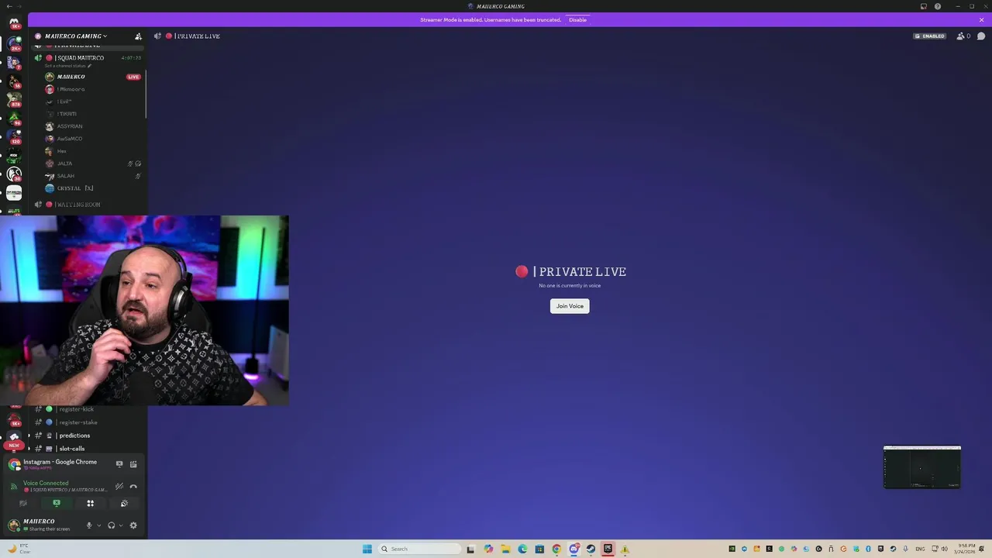The image size is (992, 558).
Task: Open Discord direct messages home icon
Action: click(x=14, y=22)
